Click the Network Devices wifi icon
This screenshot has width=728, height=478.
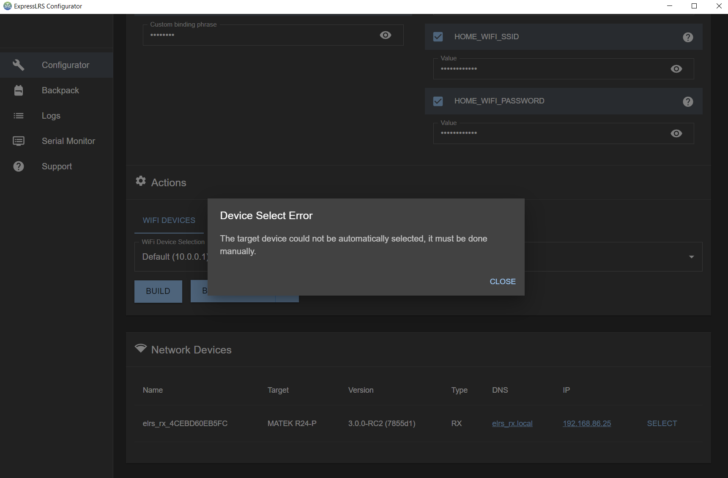(x=141, y=348)
